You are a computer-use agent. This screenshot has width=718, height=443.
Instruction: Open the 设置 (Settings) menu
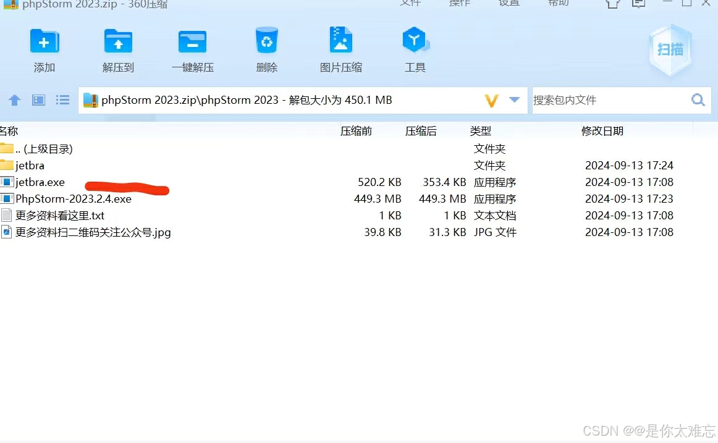[x=509, y=2]
